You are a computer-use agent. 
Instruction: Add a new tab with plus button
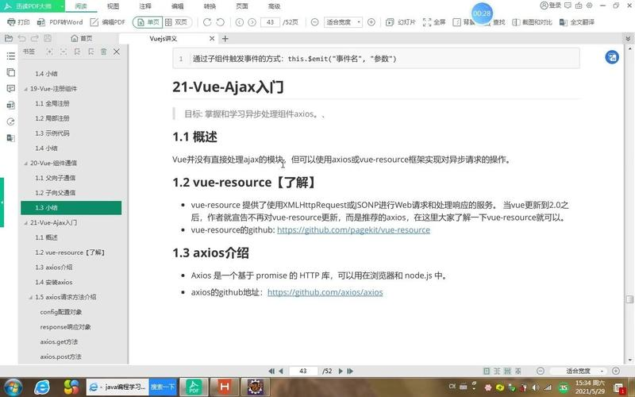[x=225, y=38]
